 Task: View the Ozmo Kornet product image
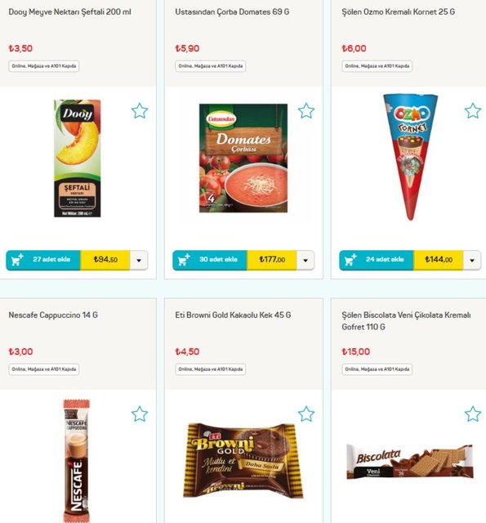tap(411, 157)
